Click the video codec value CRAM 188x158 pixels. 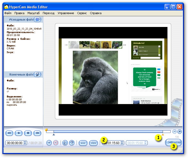tap(10, 49)
